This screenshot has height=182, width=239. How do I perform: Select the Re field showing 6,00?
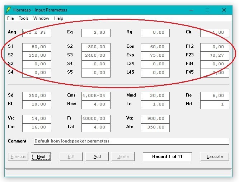215,96
